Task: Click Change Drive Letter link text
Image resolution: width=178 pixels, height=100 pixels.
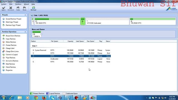Action: tap(12, 51)
